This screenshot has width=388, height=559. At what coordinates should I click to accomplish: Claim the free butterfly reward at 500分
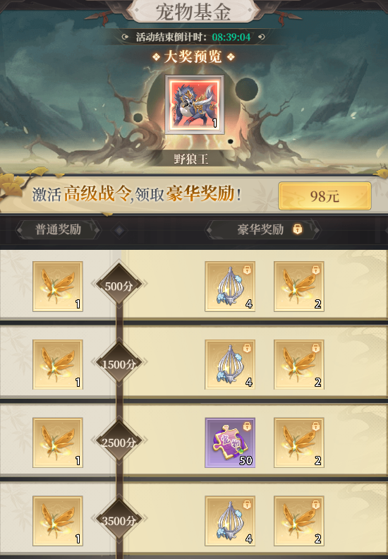pos(58,287)
